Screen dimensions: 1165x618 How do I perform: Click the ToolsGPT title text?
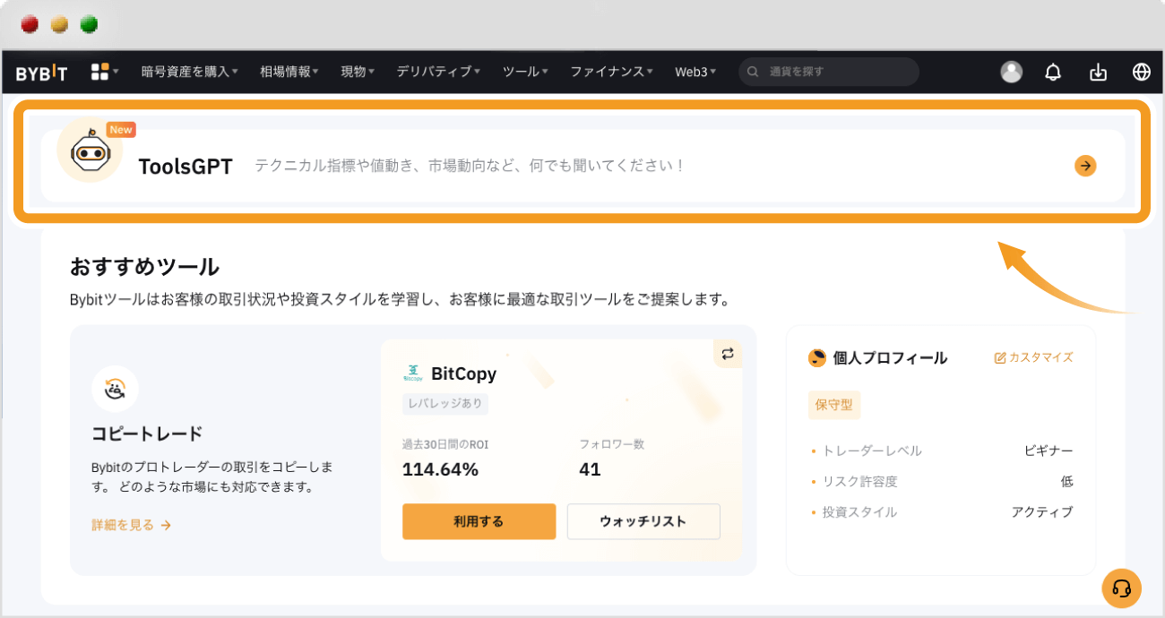click(x=186, y=167)
